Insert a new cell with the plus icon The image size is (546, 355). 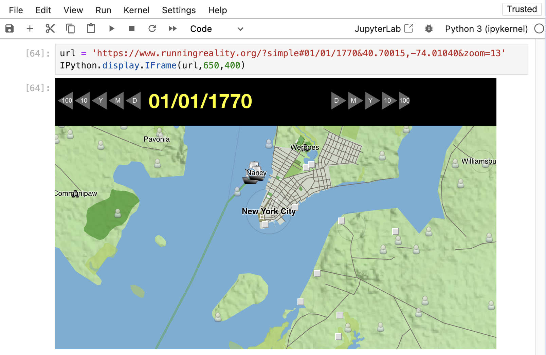point(30,29)
